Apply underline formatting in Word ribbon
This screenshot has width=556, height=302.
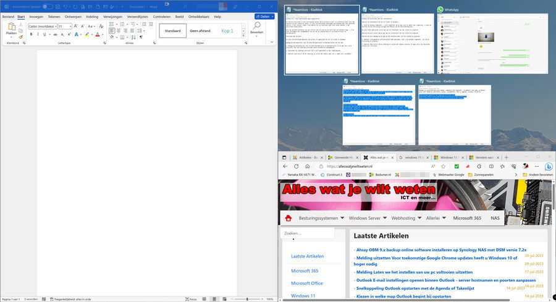pos(44,35)
